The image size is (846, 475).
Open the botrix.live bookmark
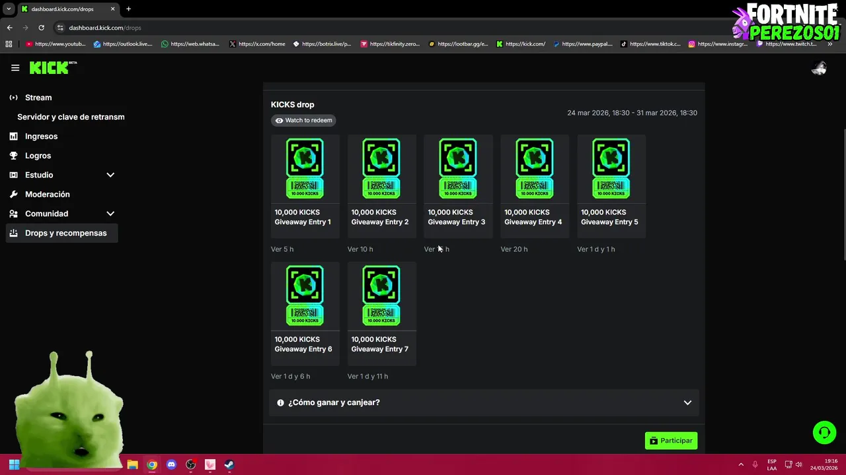click(322, 44)
